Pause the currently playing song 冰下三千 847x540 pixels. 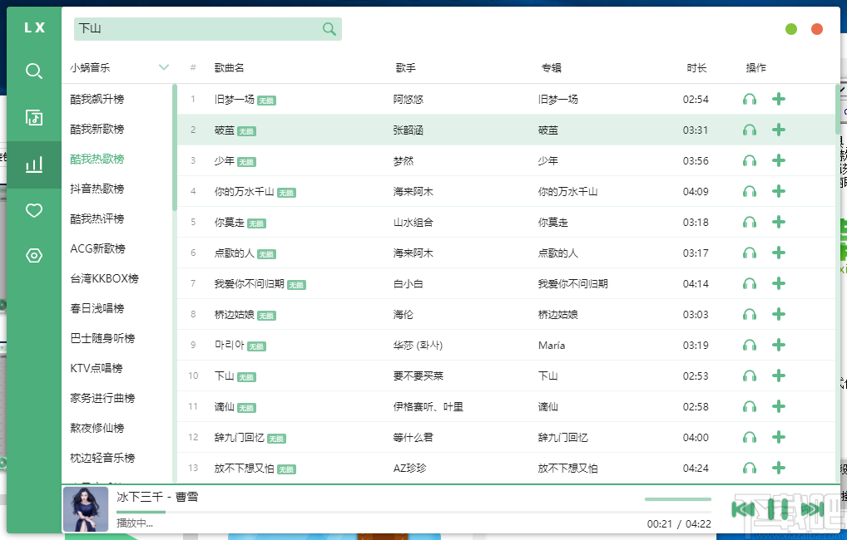click(779, 508)
